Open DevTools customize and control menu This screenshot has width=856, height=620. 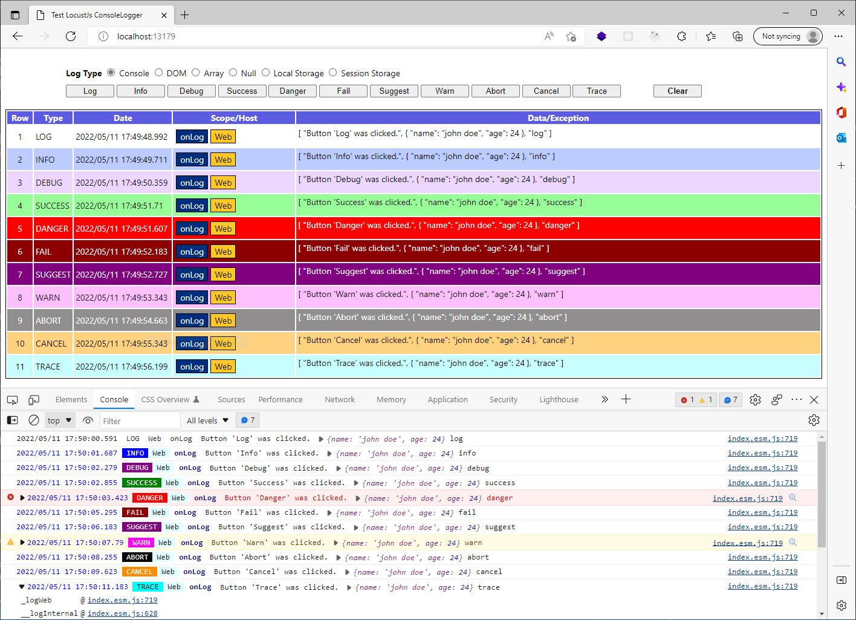click(797, 399)
